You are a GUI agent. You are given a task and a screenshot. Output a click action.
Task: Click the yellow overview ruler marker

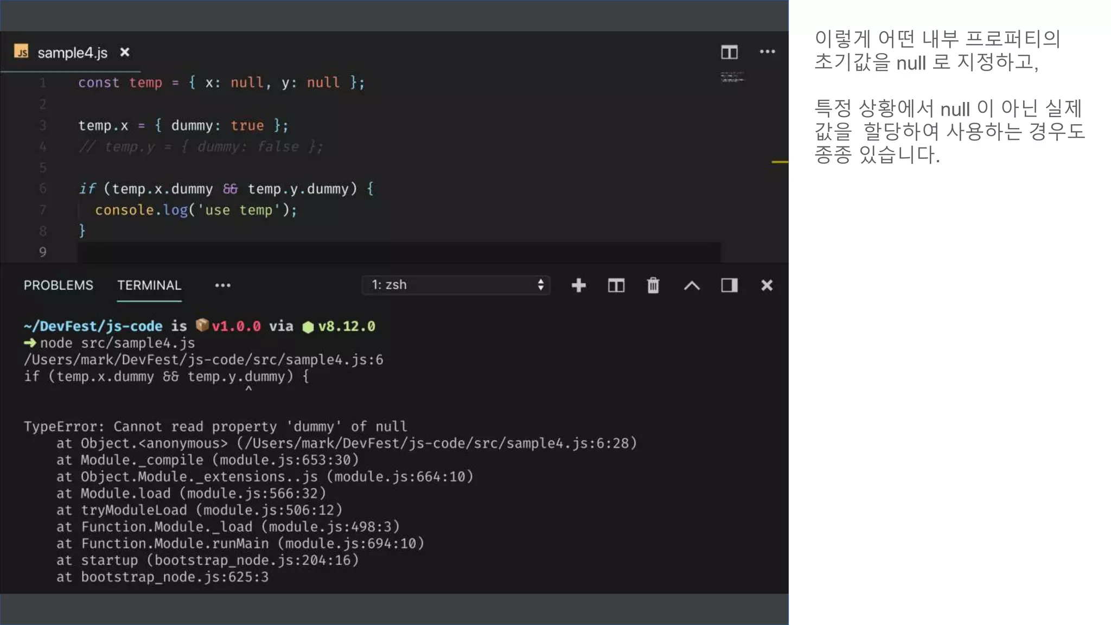(780, 162)
